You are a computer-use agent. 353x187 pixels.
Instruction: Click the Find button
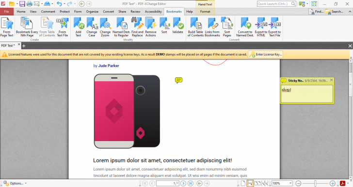tap(316, 12)
